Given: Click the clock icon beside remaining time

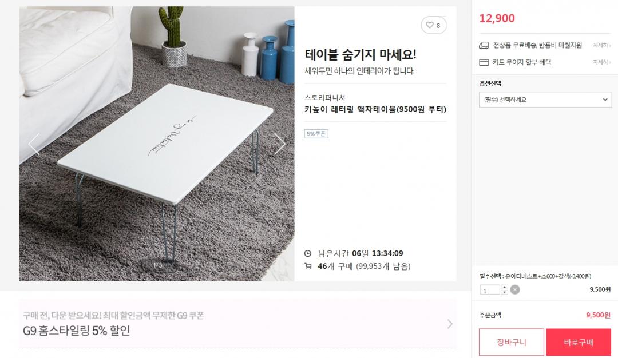Looking at the screenshot, I should tap(308, 253).
